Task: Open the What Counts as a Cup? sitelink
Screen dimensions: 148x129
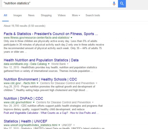Action: tap(54, 113)
